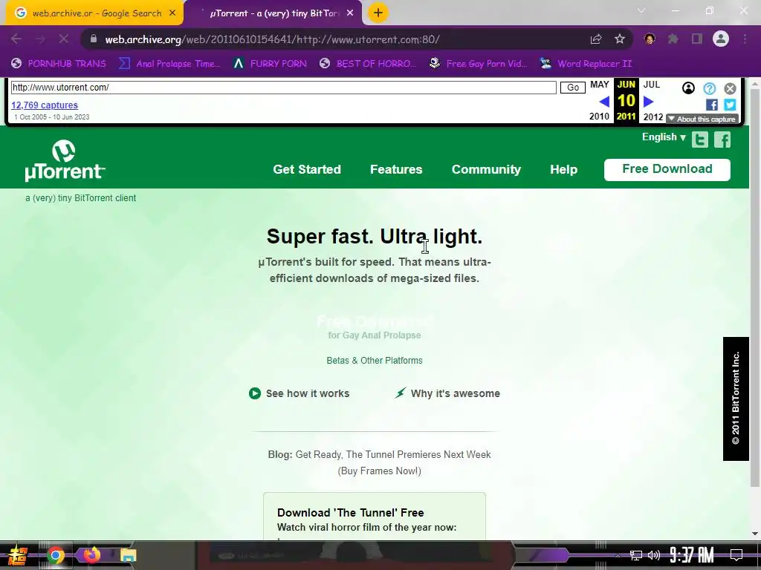The height and width of the screenshot is (570, 761).
Task: Click the volume speaker tray icon
Action: (x=654, y=555)
